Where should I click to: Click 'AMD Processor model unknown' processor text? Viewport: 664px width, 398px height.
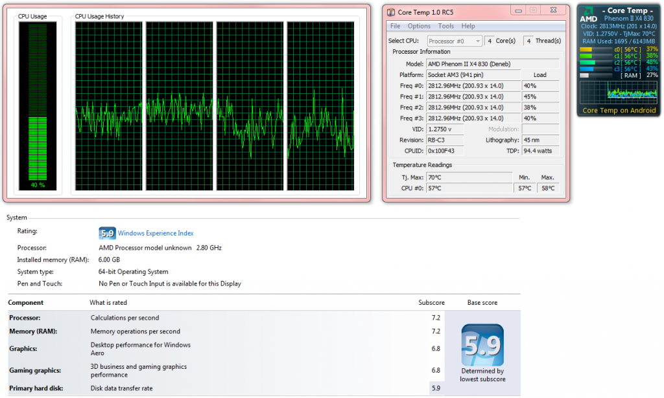pyautogui.click(x=145, y=248)
